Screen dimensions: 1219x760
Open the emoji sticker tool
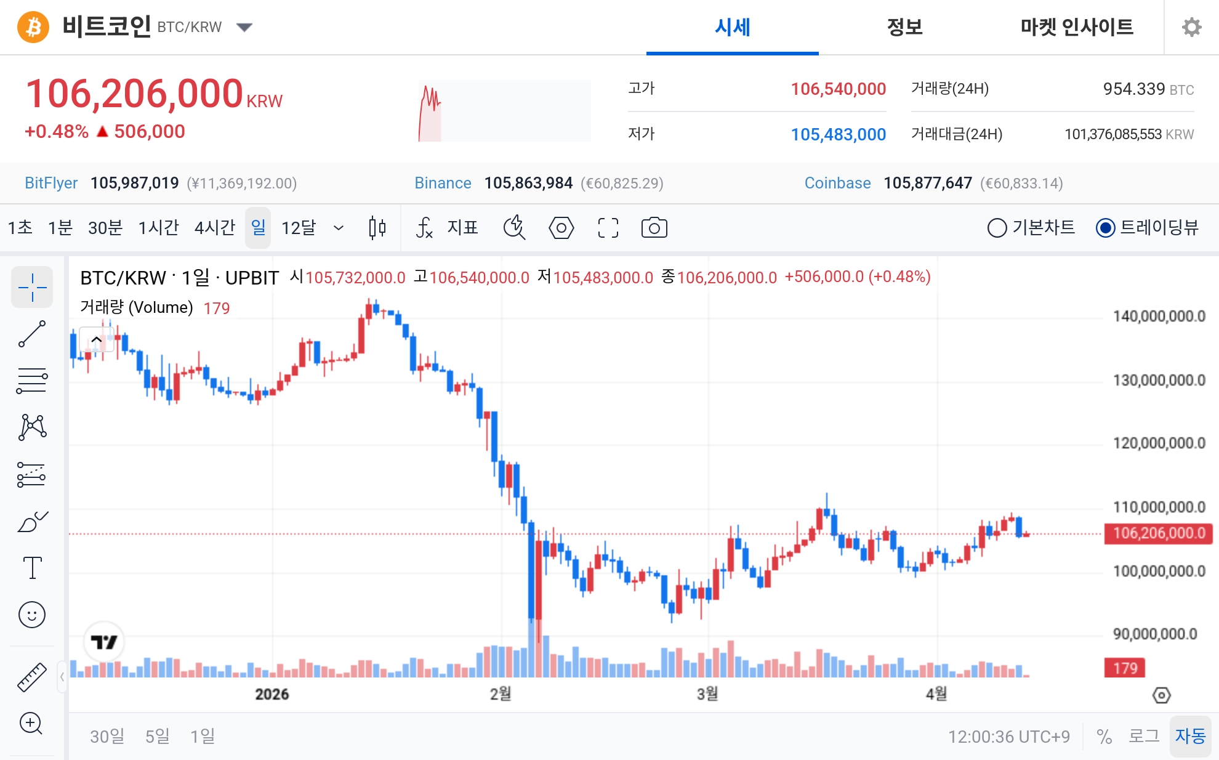[x=32, y=614]
